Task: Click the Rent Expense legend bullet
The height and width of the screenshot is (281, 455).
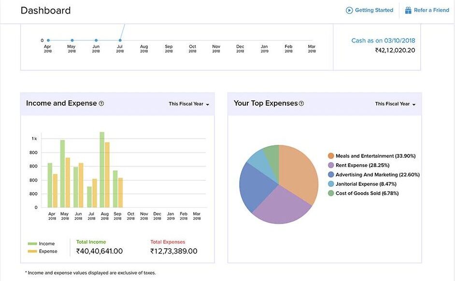Action: pos(330,165)
